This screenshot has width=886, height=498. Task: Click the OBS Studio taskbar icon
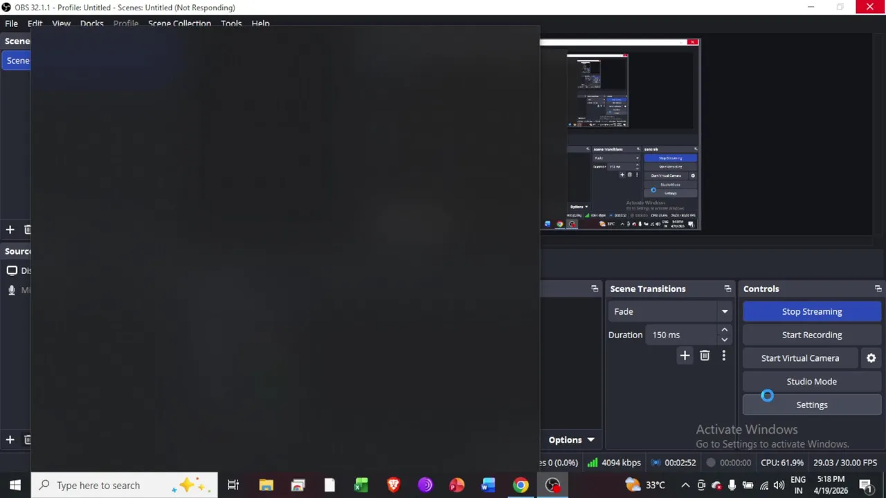click(x=552, y=486)
